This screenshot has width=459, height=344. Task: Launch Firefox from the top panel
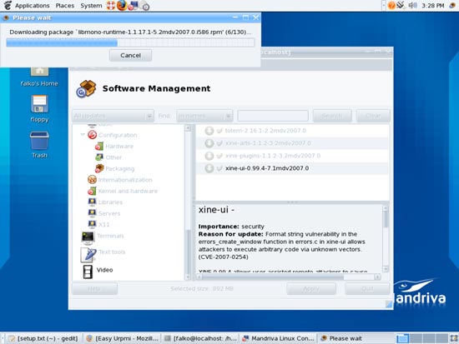click(122, 5)
